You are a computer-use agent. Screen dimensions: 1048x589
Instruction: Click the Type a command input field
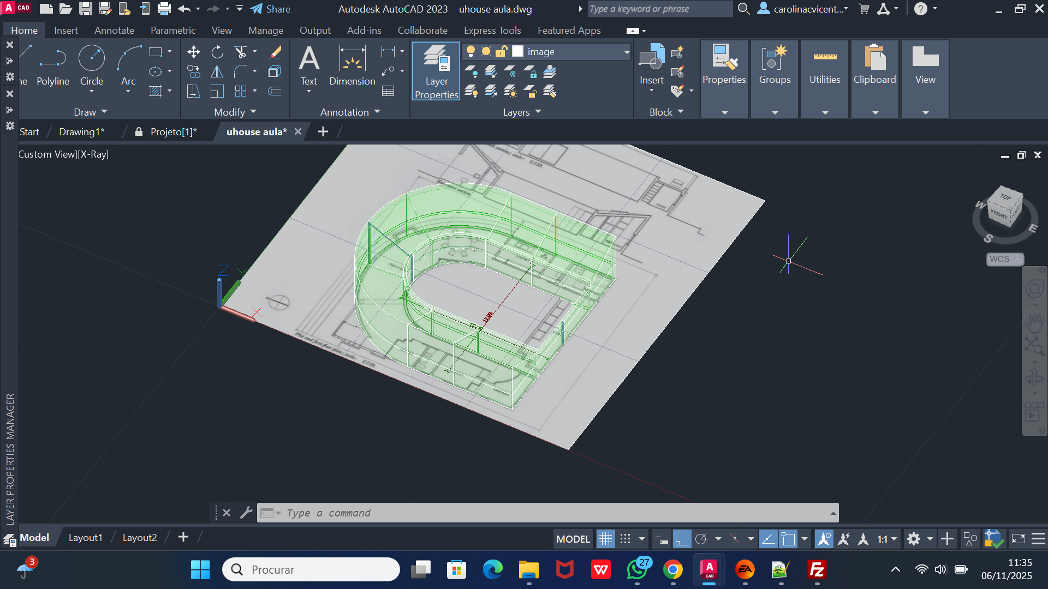(546, 513)
